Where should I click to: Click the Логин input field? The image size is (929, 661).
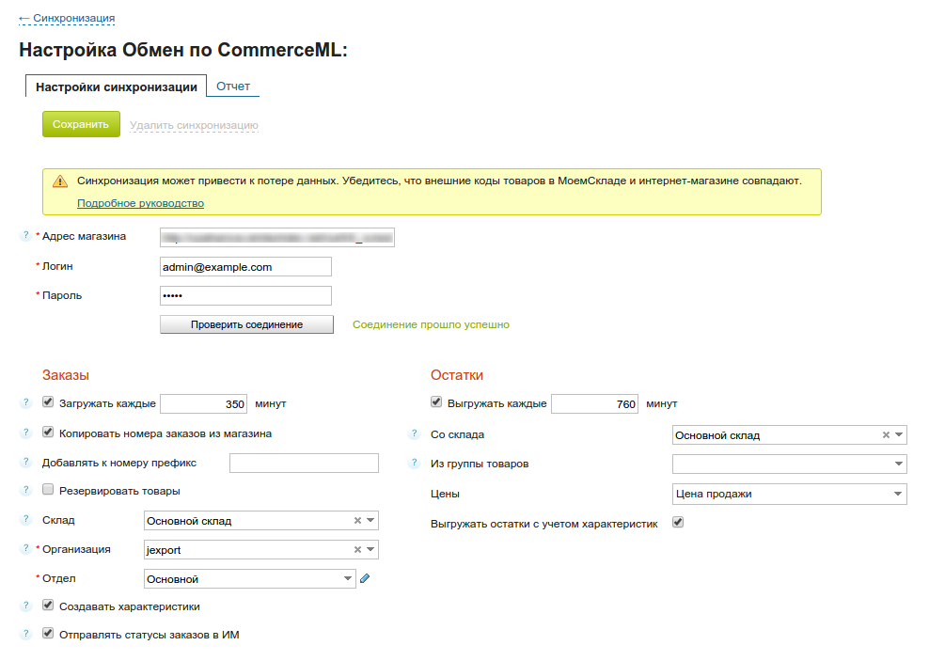[245, 267]
